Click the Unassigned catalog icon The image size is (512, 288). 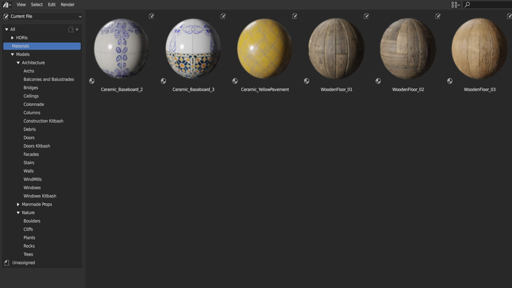coord(6,262)
